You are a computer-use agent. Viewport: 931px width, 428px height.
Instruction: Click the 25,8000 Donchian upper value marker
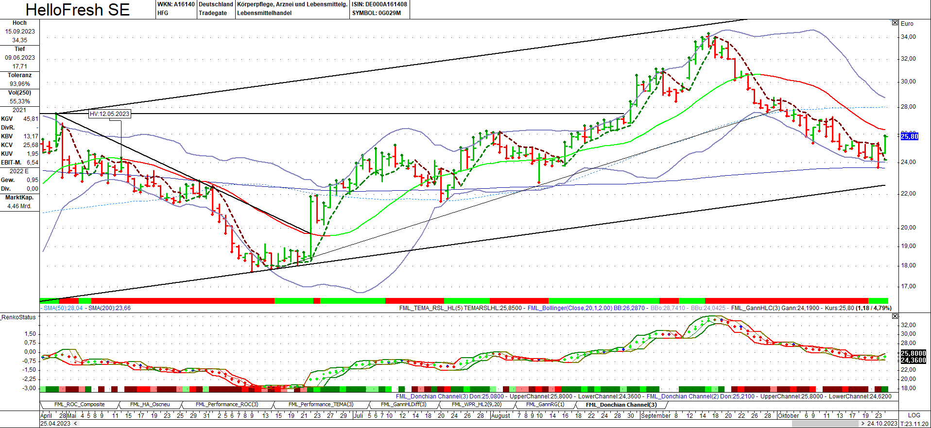tap(914, 353)
